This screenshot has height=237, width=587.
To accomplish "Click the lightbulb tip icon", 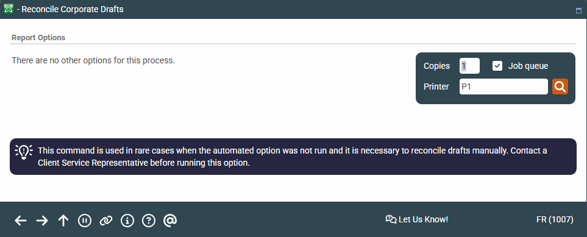I will click(24, 152).
